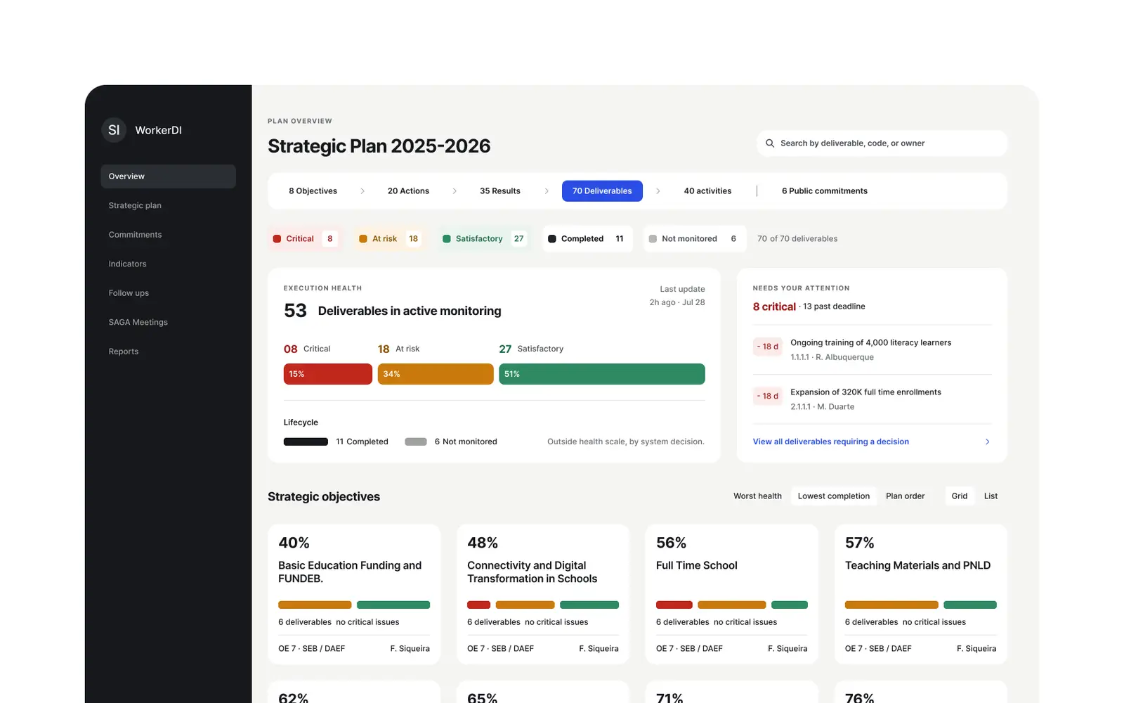1124x703 pixels.
Task: Open Basic Education Funding and FUNDEB card
Action: [x=354, y=594]
